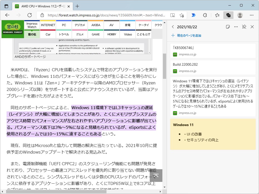Viewport: 259px width, 194px height.
Task: Add this page to favorites via star-plus icon
Action: click(182, 15)
